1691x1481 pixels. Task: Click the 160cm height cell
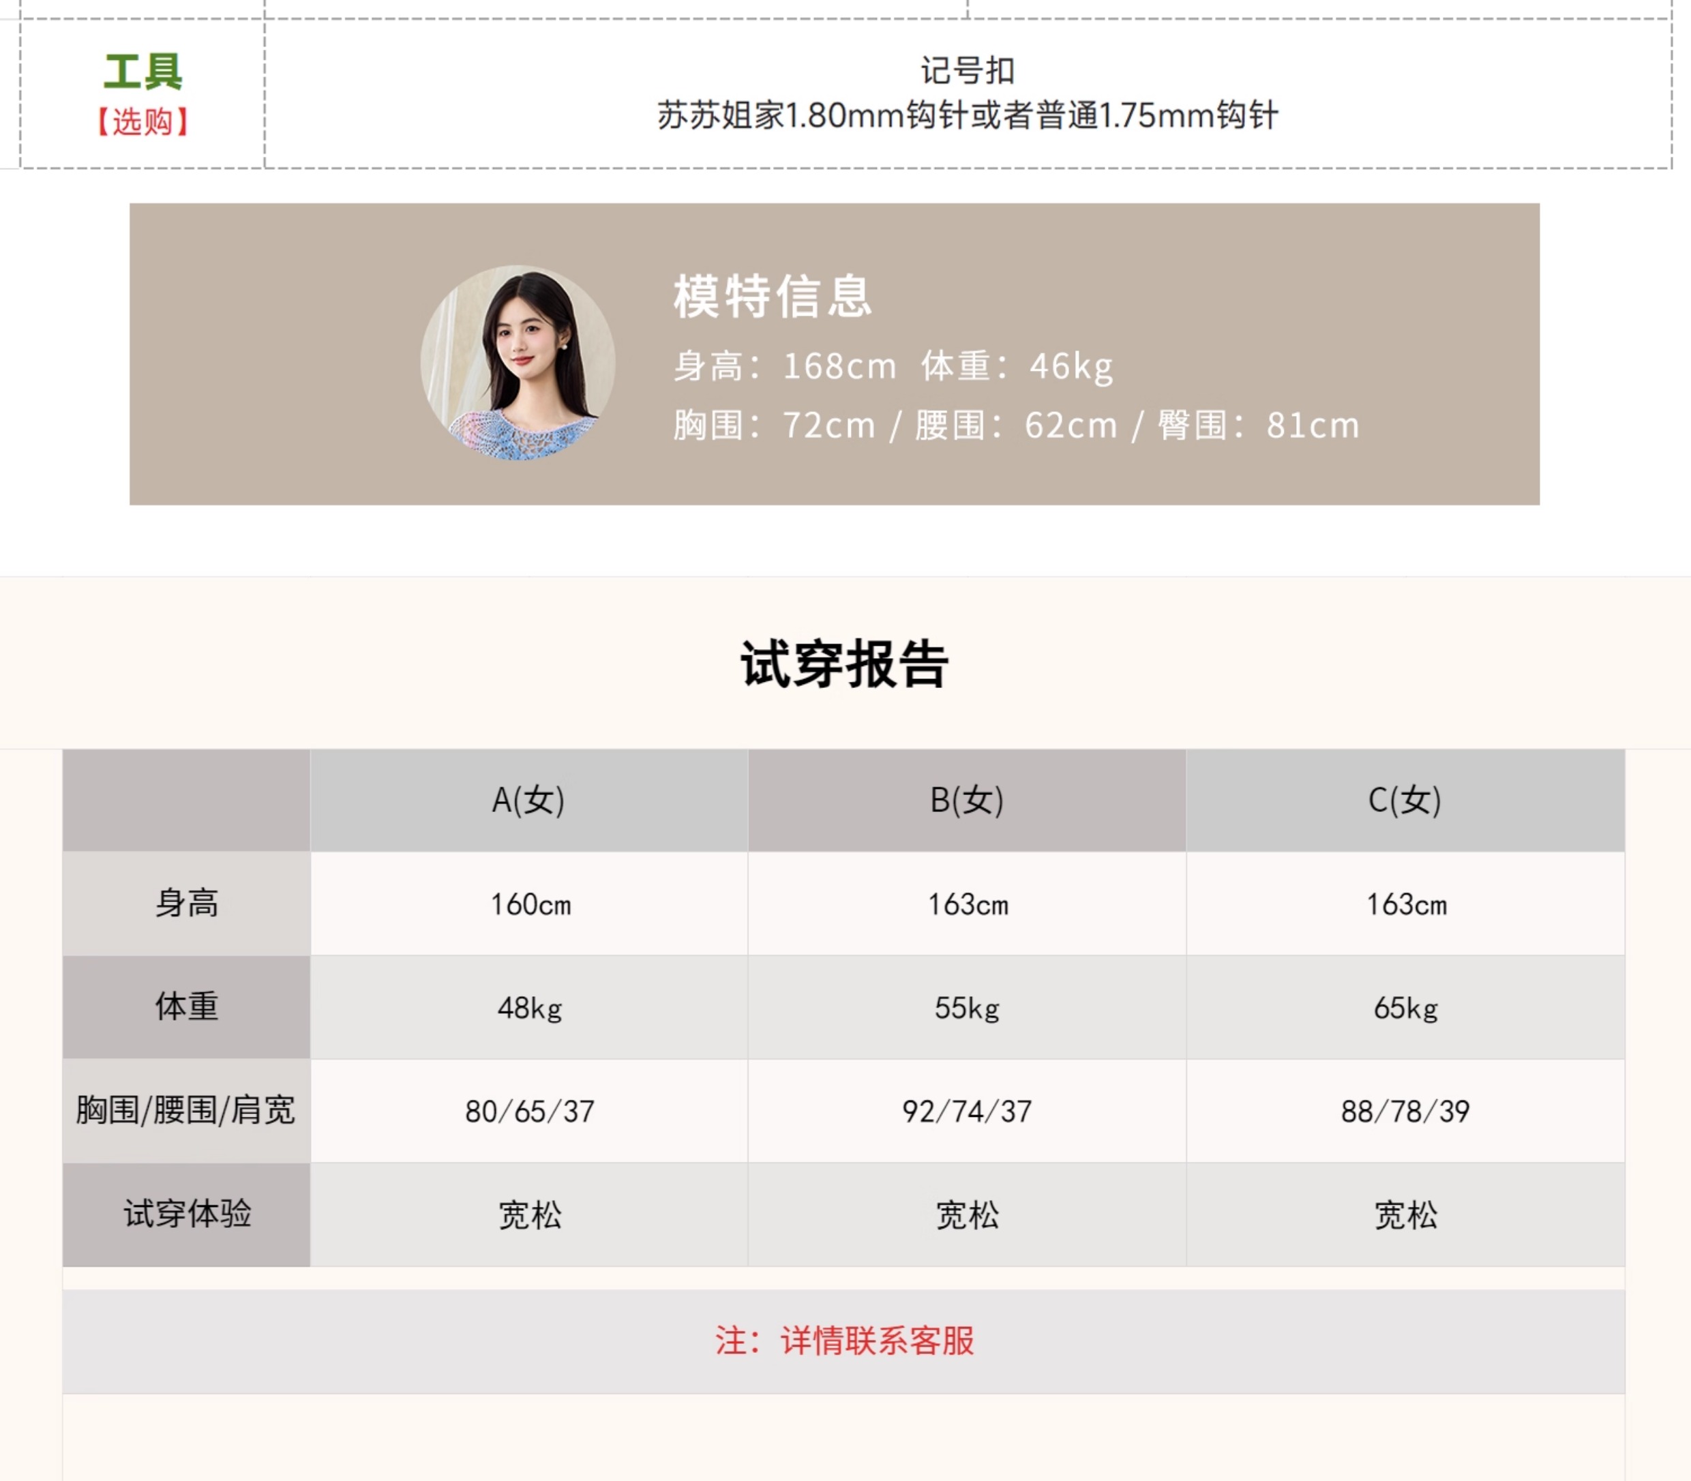pos(530,904)
